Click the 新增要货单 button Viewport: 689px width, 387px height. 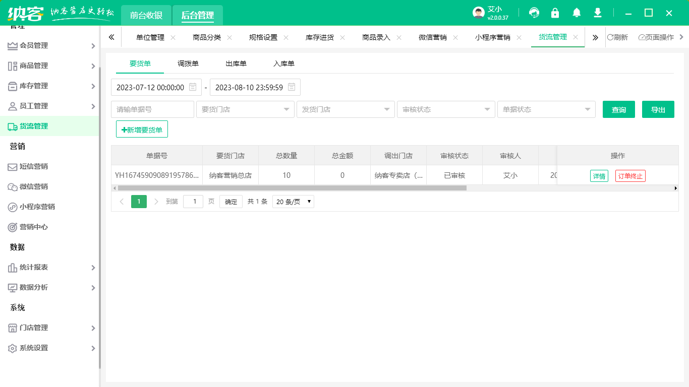pyautogui.click(x=142, y=129)
